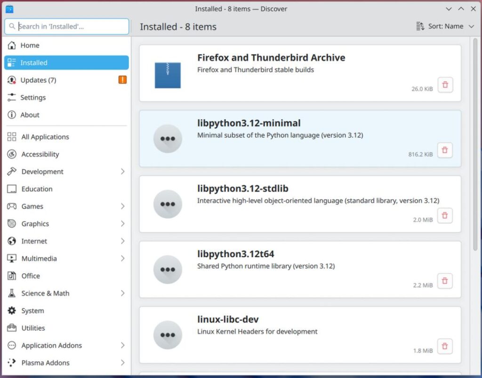The image size is (482, 378).
Task: Click the Home house icon in sidebar
Action: tap(12, 45)
